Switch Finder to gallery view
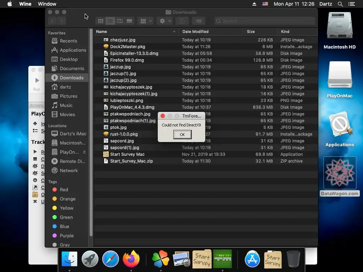 [129, 21]
